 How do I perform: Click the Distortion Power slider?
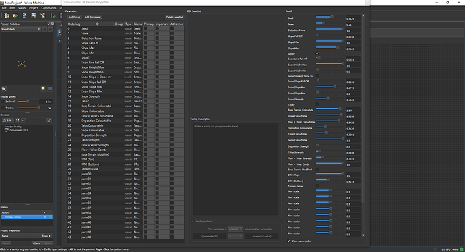tap(330, 29)
